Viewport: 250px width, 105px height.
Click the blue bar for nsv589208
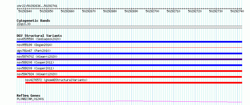click(x=129, y=65)
